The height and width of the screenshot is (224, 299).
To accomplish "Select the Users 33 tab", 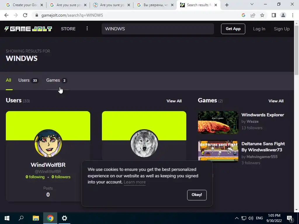I will pyautogui.click(x=28, y=80).
